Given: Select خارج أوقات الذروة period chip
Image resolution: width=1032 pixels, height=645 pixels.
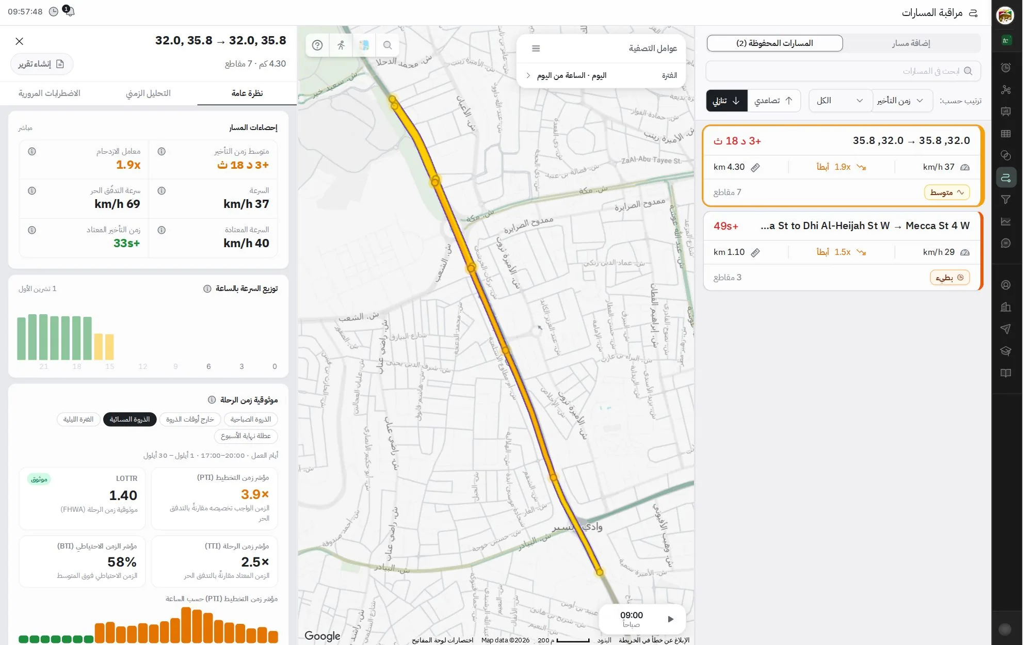Looking at the screenshot, I should 190,420.
